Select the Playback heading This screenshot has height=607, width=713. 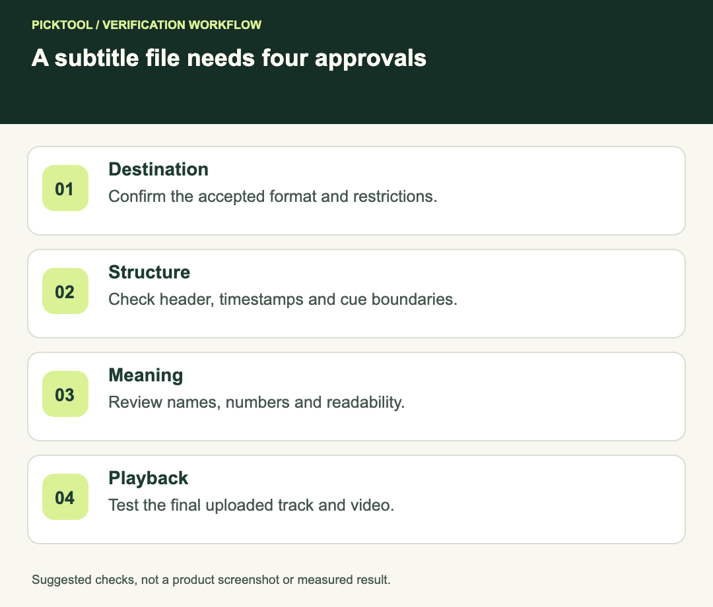(x=149, y=478)
